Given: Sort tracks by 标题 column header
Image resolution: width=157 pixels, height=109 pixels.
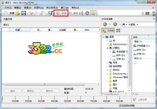Looking at the screenshot, I should pos(20,30).
